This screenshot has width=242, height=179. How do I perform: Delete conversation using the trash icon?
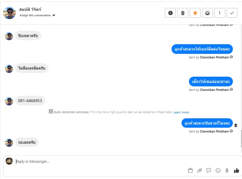click(183, 13)
